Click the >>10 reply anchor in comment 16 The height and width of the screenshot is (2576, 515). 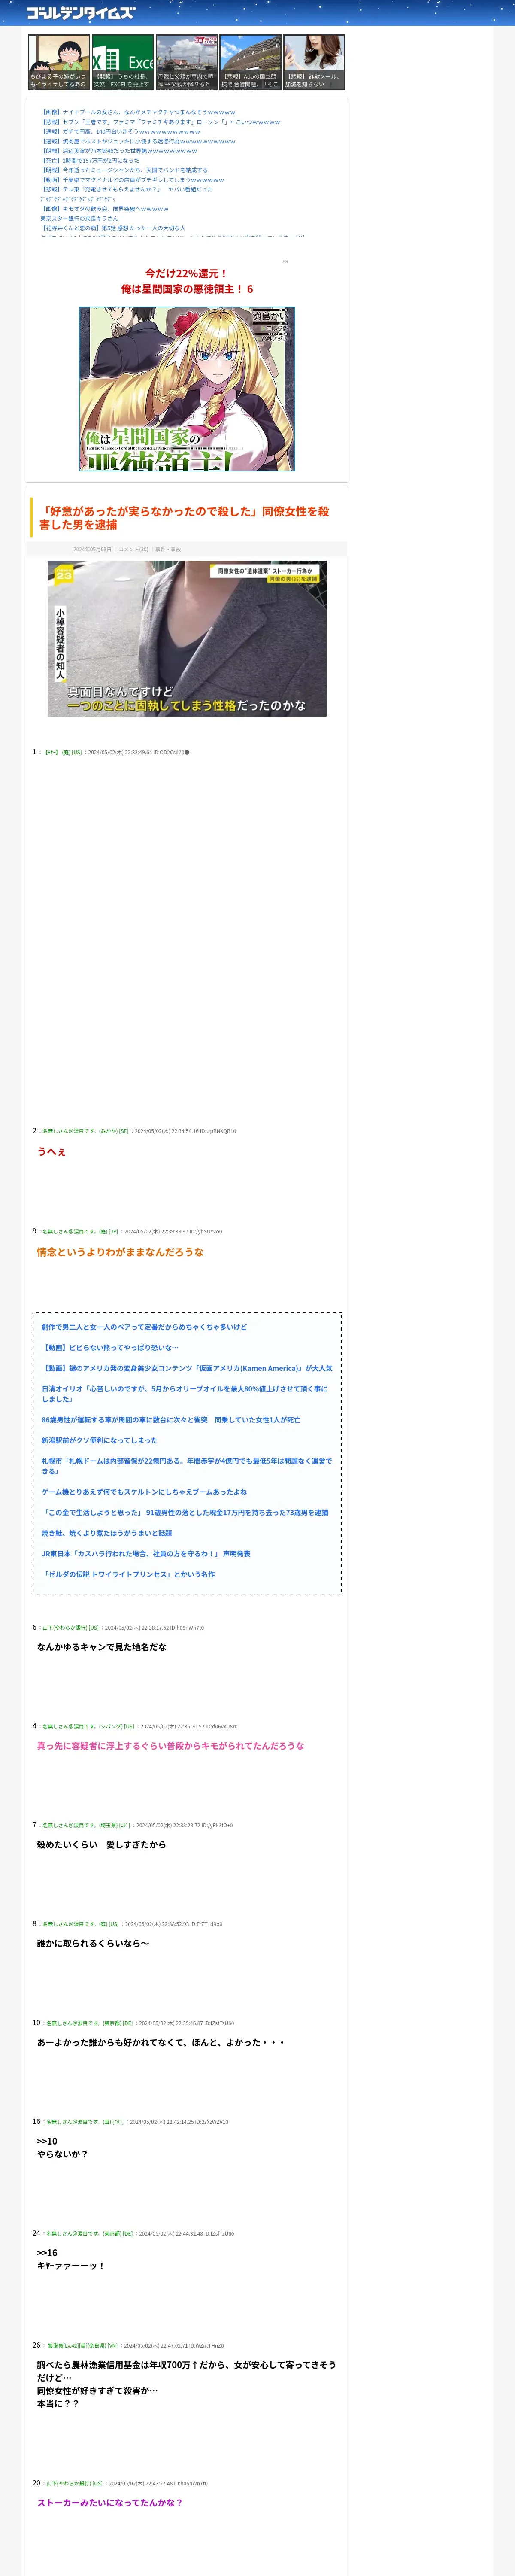(x=47, y=2141)
